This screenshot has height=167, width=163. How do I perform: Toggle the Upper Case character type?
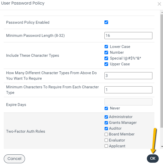106,64
